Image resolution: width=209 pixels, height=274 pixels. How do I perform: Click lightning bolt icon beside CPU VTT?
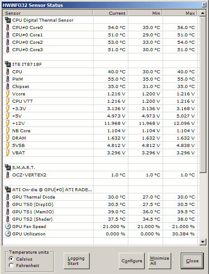pyautogui.click(x=8, y=101)
